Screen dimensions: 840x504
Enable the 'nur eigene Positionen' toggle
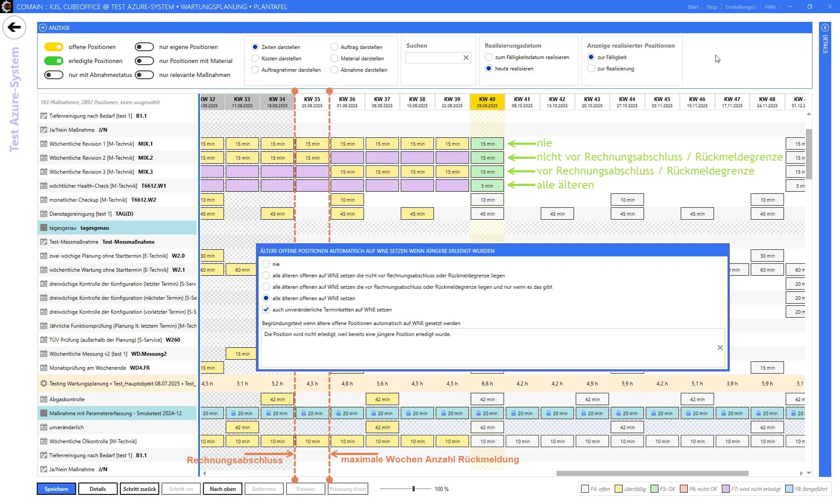(144, 47)
